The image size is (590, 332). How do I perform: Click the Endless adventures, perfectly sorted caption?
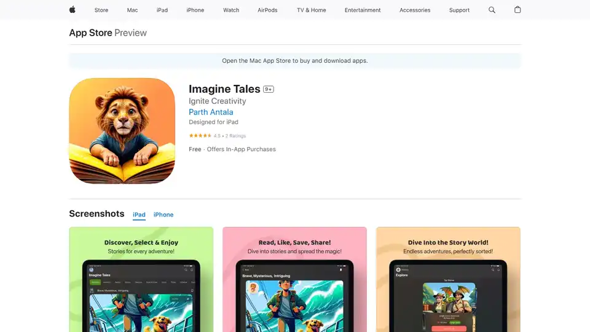448,251
